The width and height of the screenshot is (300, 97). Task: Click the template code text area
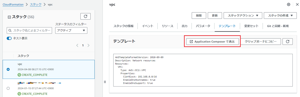[x=203, y=70]
